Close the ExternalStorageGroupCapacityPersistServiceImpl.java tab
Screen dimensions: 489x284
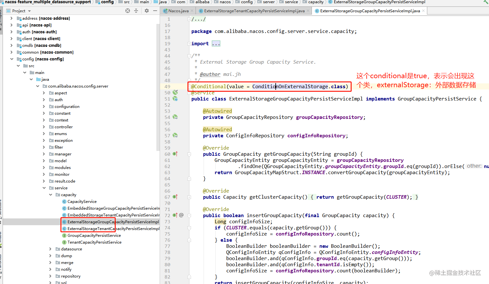(423, 11)
